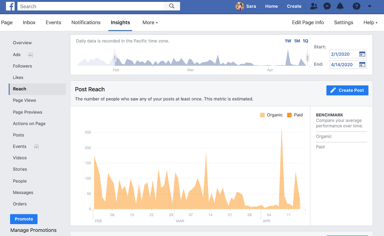The height and width of the screenshot is (236, 384).
Task: Toggle the Paid legend swatch
Action: (x=289, y=115)
